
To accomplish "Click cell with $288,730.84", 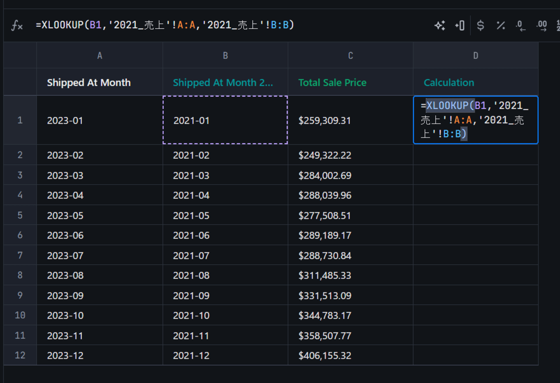I will click(351, 255).
